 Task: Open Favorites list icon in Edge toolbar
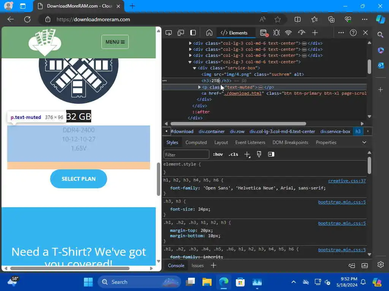click(315, 20)
